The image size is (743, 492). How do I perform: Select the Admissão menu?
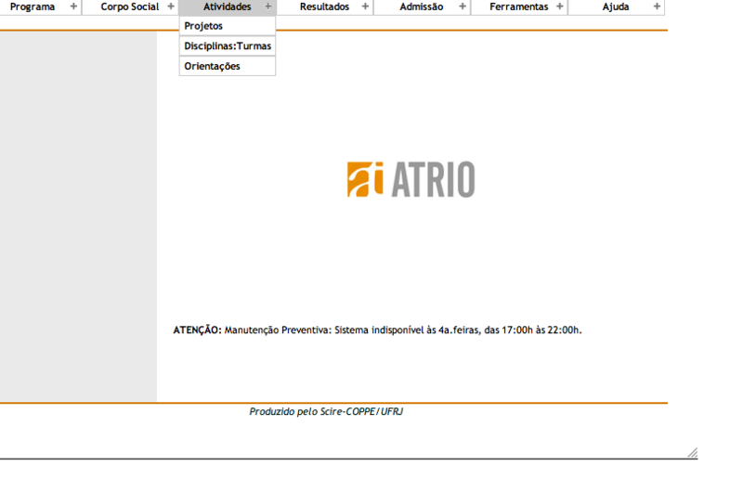click(x=421, y=6)
